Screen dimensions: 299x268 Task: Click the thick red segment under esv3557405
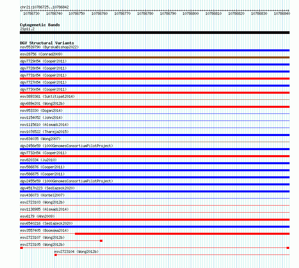(x=182, y=234)
